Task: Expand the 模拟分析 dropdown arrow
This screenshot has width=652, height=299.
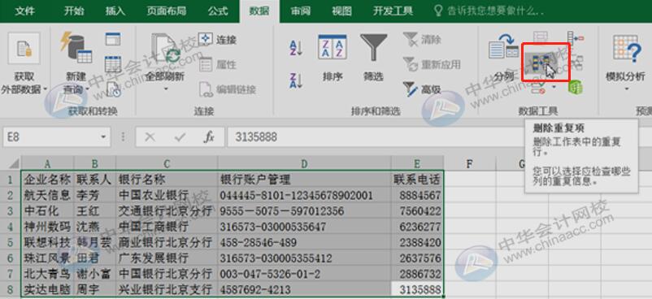Action: pyautogui.click(x=627, y=89)
